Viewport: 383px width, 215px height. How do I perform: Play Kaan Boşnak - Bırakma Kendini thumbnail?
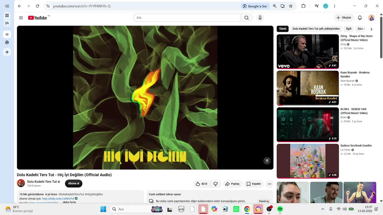tap(308, 88)
